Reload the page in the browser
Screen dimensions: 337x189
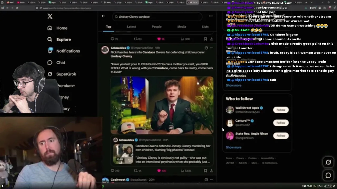[x=17, y=8]
